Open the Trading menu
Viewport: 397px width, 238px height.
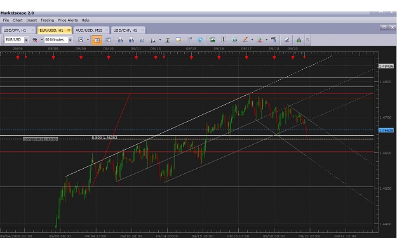point(47,20)
